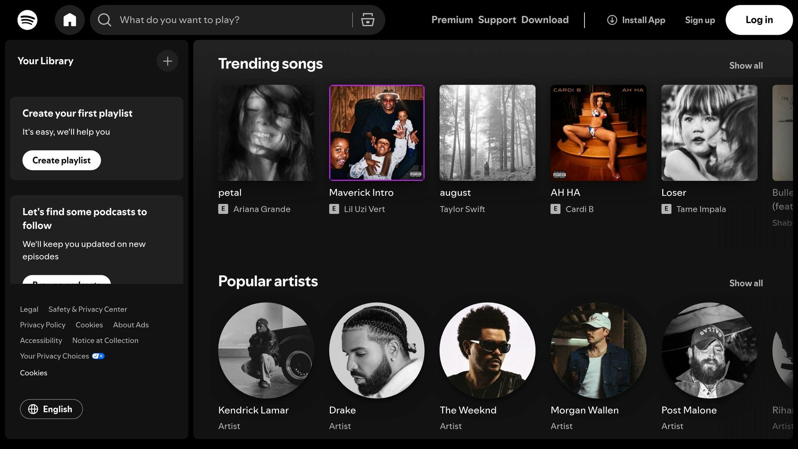Open the Download page
This screenshot has width=798, height=449.
pyautogui.click(x=545, y=20)
